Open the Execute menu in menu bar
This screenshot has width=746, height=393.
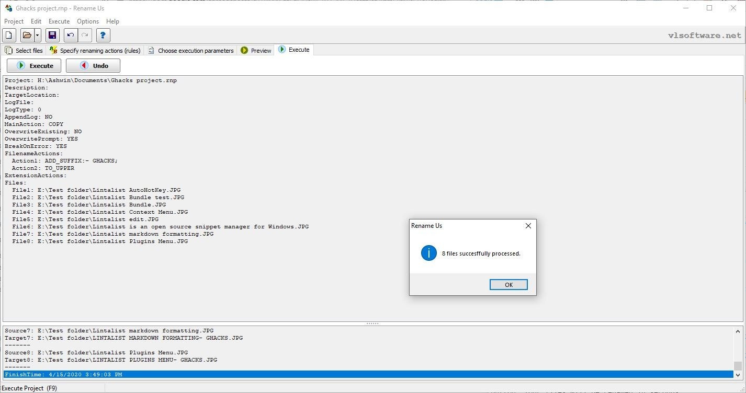pos(59,21)
